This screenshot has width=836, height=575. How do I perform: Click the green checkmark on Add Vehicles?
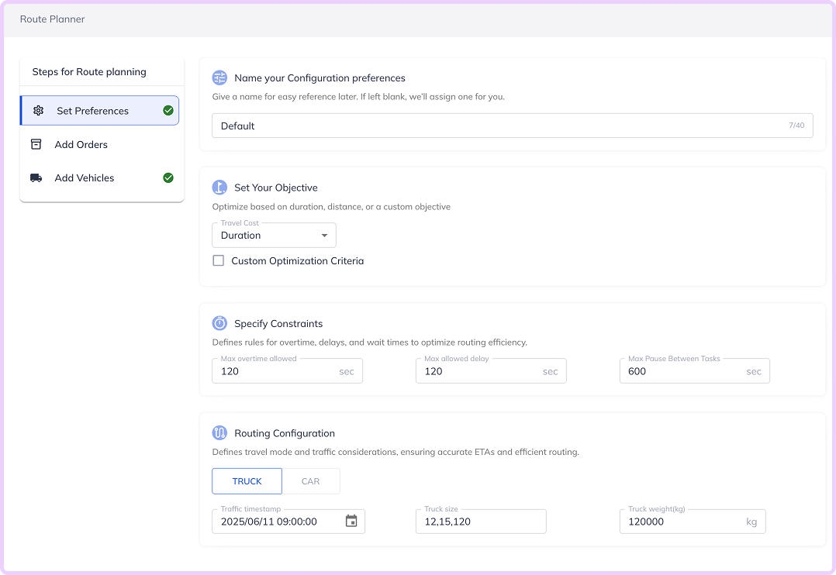pos(168,178)
